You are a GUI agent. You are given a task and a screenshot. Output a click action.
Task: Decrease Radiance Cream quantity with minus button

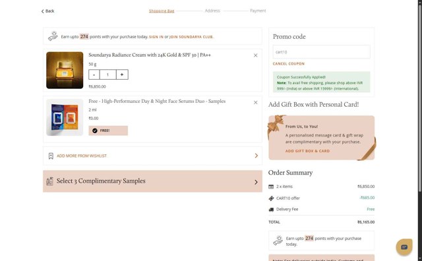(x=94, y=74)
